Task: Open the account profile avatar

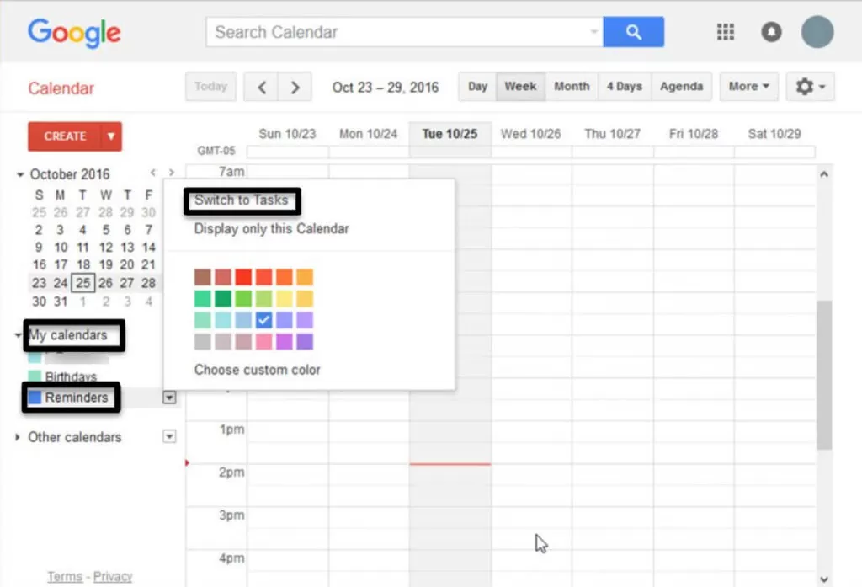Action: [x=817, y=32]
